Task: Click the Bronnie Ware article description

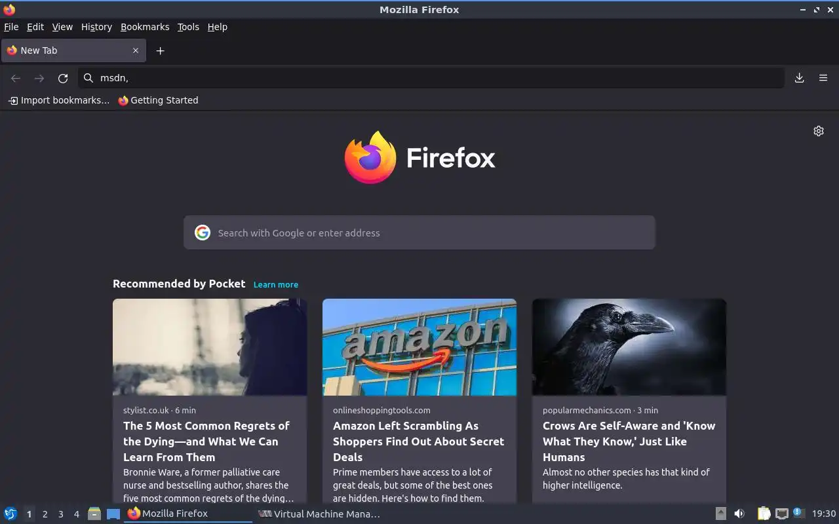Action: pyautogui.click(x=208, y=485)
